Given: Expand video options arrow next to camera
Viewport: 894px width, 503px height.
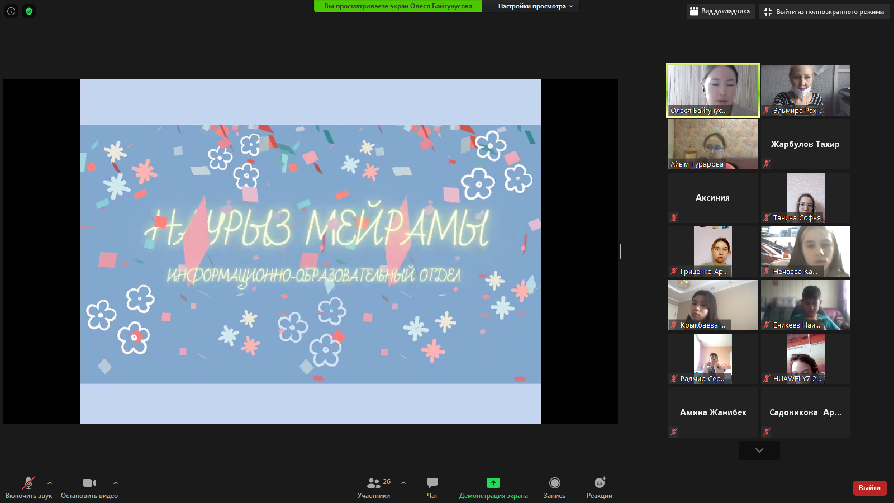Looking at the screenshot, I should 116,483.
